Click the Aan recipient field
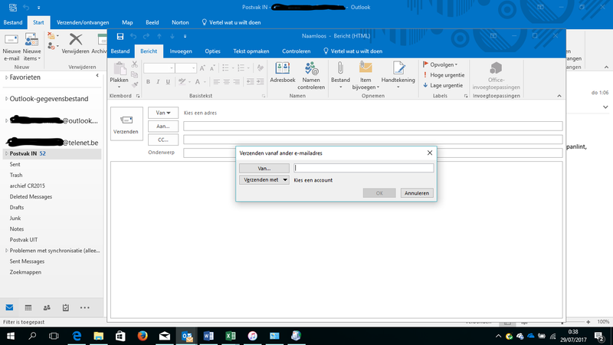The height and width of the screenshot is (345, 613). coord(373,126)
